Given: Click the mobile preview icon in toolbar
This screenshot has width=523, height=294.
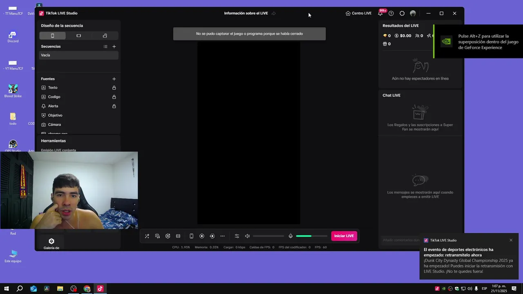Looking at the screenshot, I should pos(191,236).
